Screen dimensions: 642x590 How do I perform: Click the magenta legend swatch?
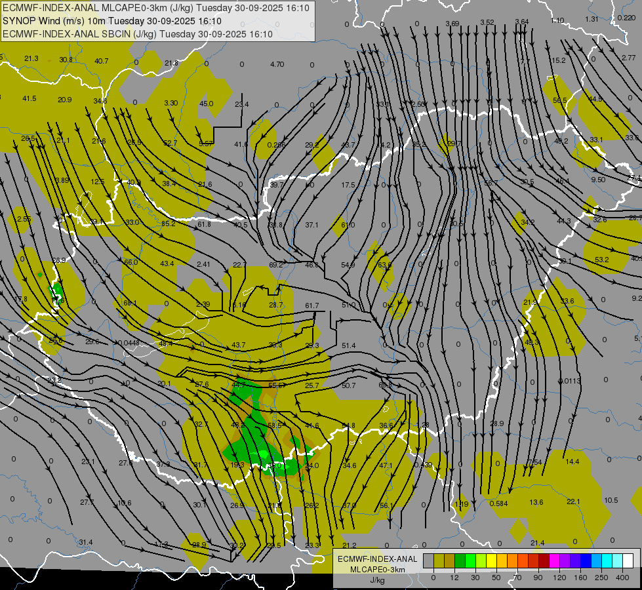(x=554, y=560)
